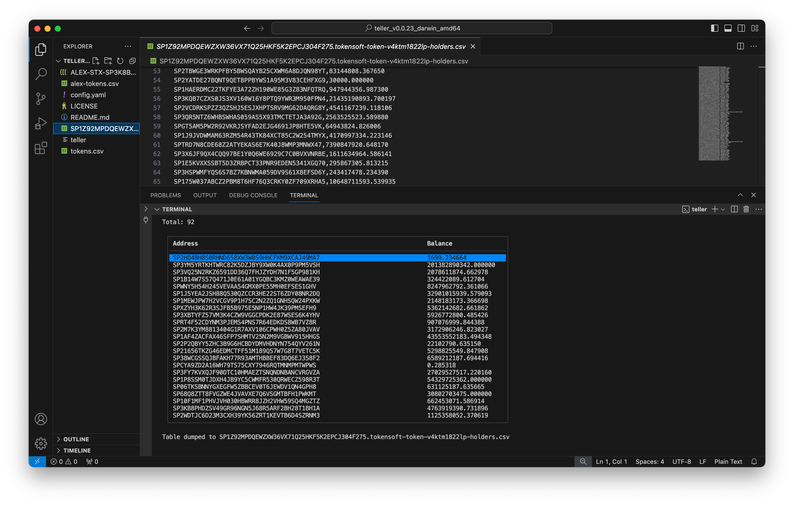Collapse all folders in explorer
Screen dimensions: 794x505
click(133, 61)
